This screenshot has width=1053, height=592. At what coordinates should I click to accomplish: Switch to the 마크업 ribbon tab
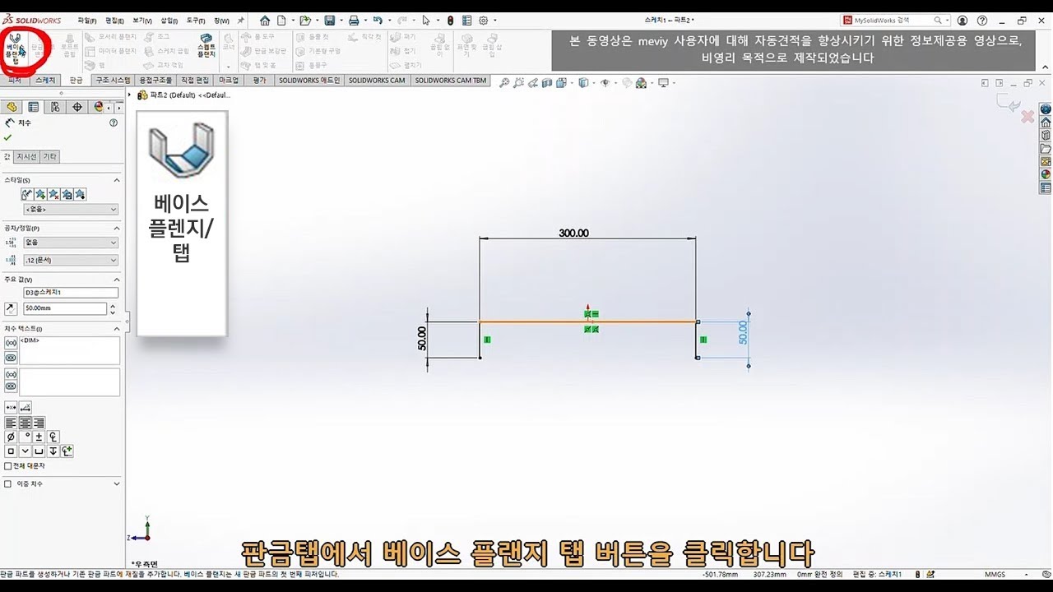point(229,81)
